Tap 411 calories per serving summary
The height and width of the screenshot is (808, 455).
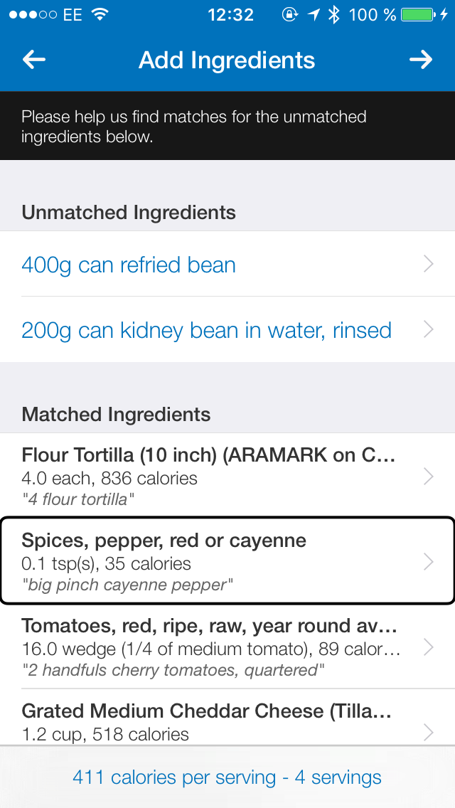[x=227, y=777]
